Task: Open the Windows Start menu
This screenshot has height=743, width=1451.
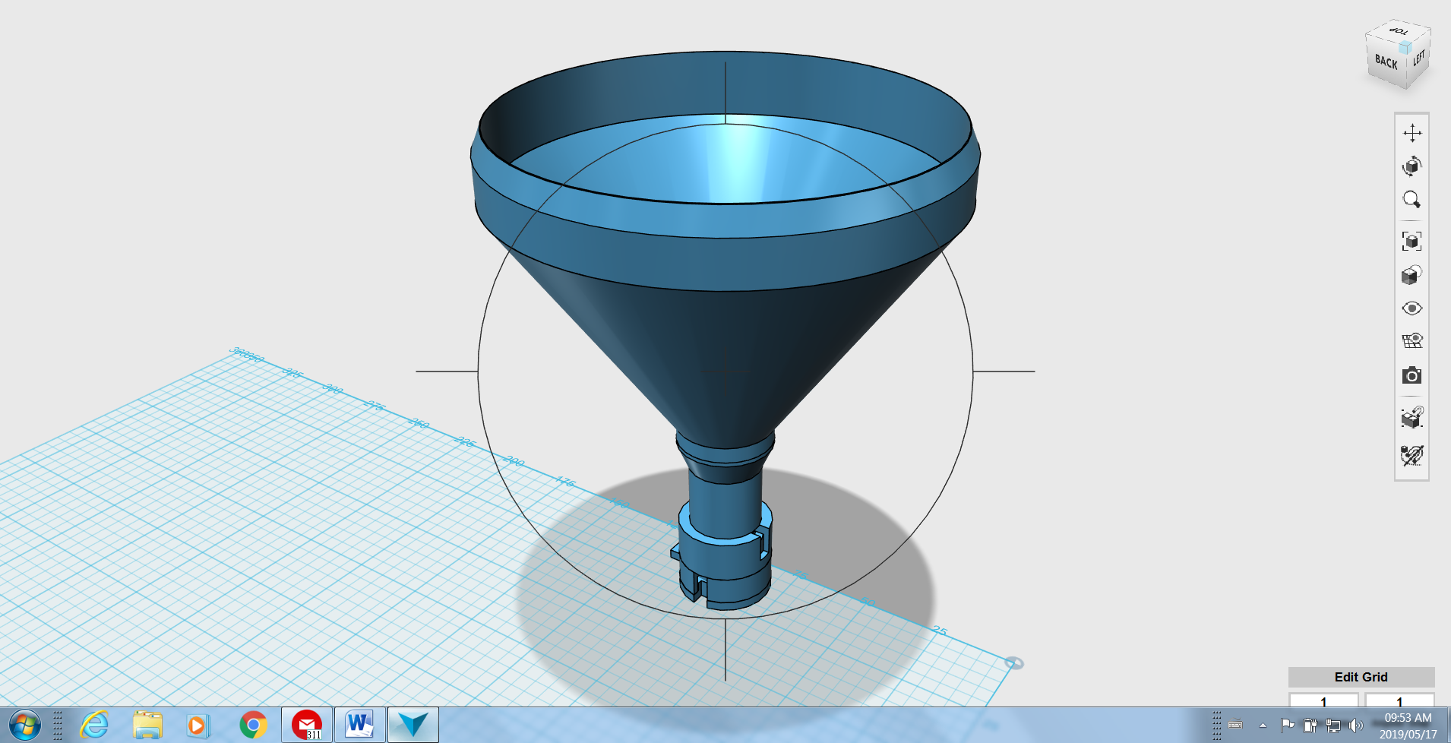Action: 24,725
